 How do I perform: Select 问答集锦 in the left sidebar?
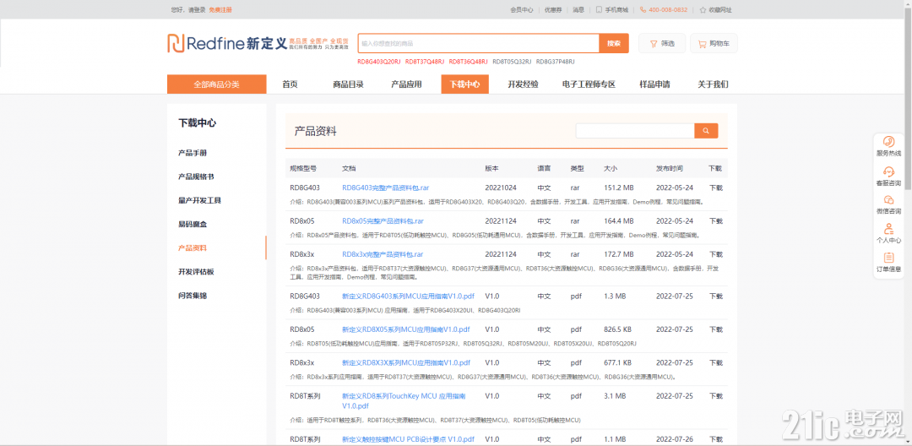tap(192, 296)
